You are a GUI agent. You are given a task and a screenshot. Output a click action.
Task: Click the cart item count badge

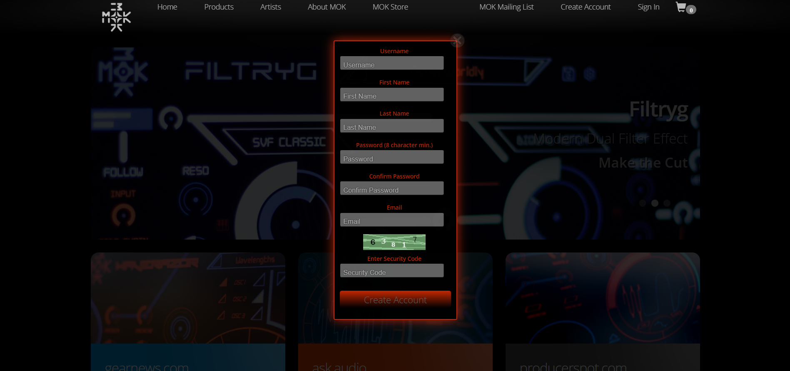click(x=691, y=10)
